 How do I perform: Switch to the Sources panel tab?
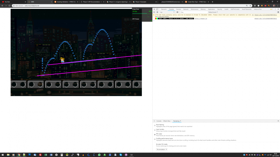point(178,9)
